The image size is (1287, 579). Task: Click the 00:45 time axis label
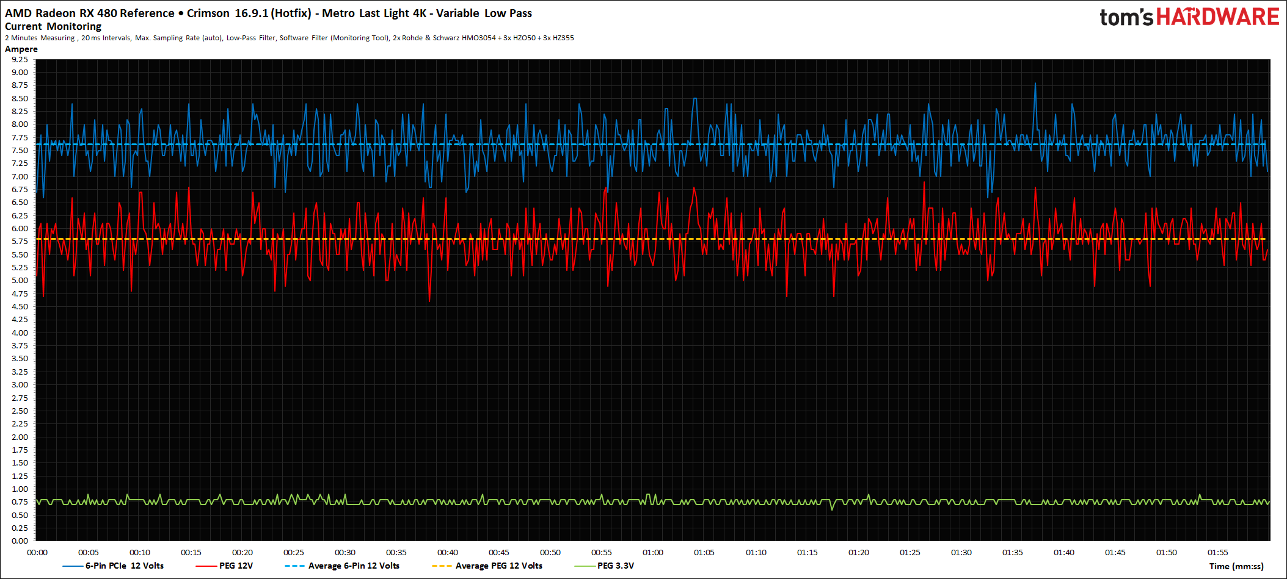coord(499,552)
